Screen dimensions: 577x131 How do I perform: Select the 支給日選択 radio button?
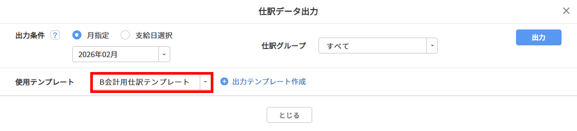[x=125, y=35]
